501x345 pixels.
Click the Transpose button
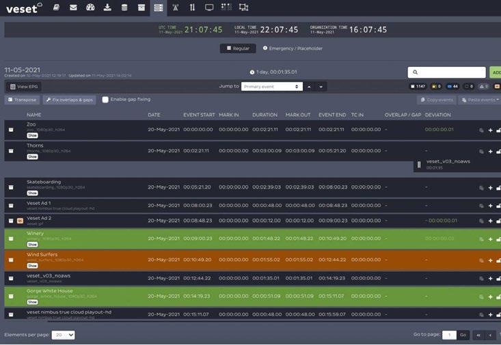pos(22,100)
